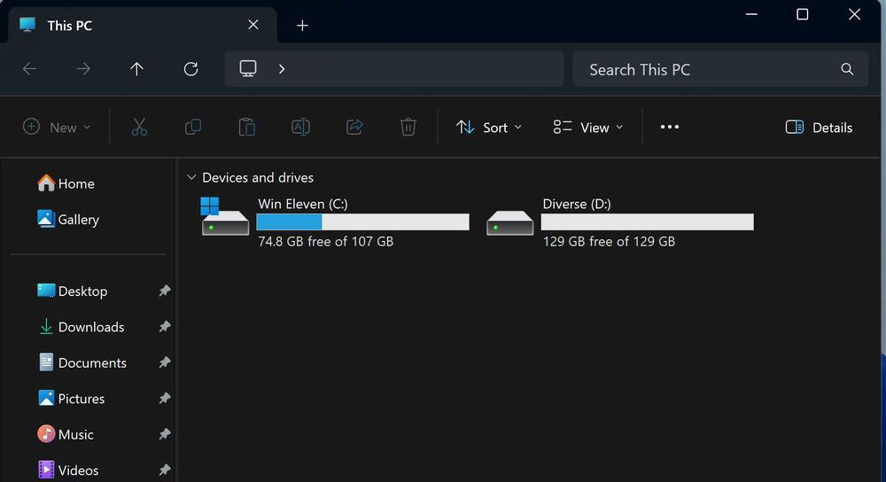Click the Copy icon in toolbar
Screen dimensions: 886x482
192,127
